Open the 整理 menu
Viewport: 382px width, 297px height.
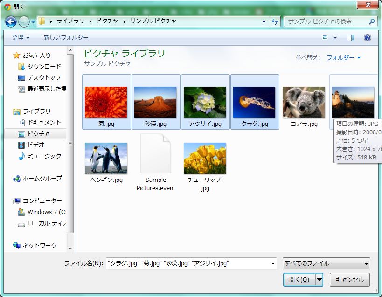pyautogui.click(x=21, y=37)
